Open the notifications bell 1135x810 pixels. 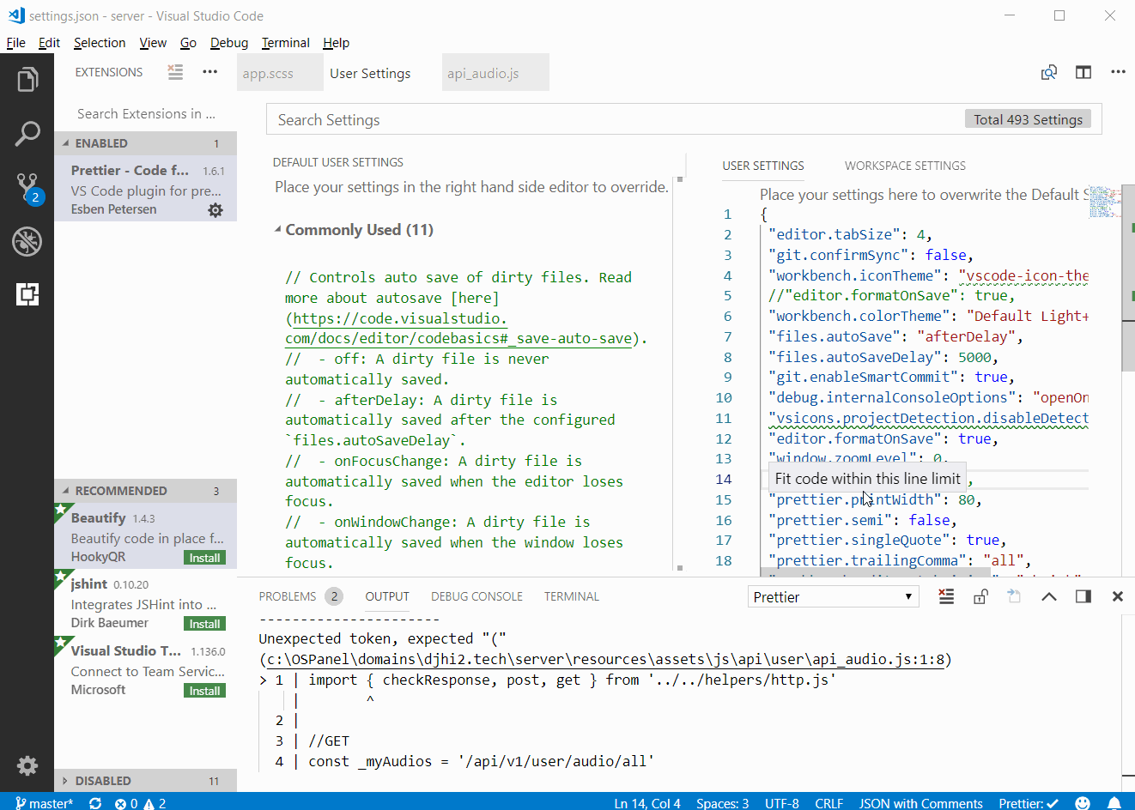(1114, 803)
